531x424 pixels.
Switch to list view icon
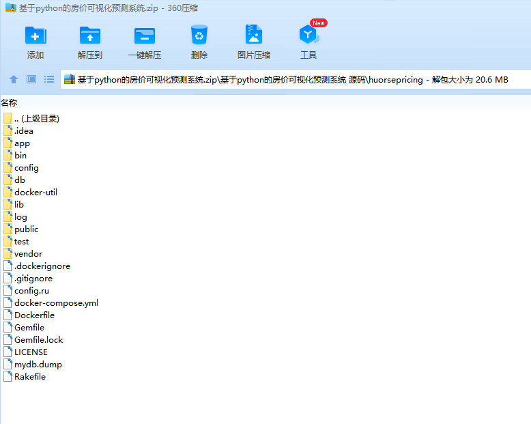pos(49,80)
